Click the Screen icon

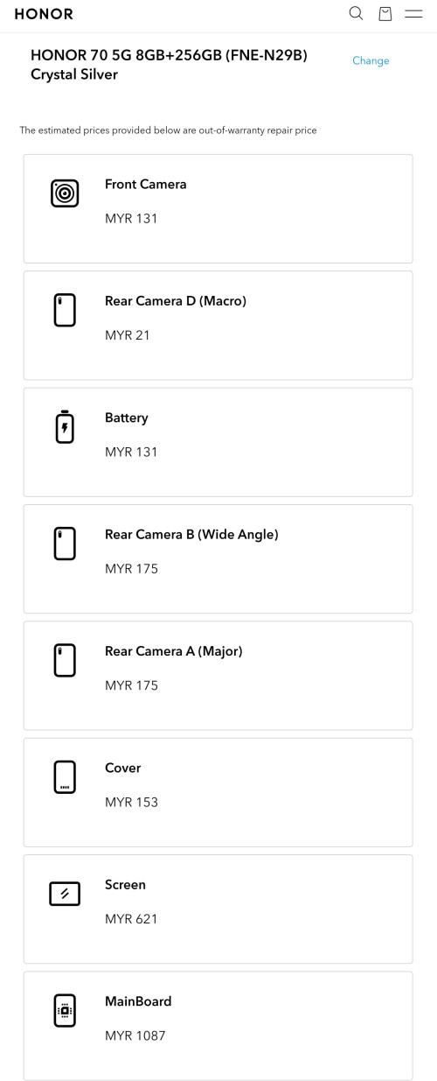point(65,894)
